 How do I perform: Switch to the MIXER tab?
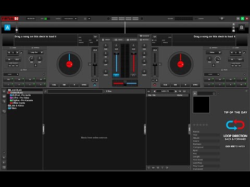coord(106,40)
